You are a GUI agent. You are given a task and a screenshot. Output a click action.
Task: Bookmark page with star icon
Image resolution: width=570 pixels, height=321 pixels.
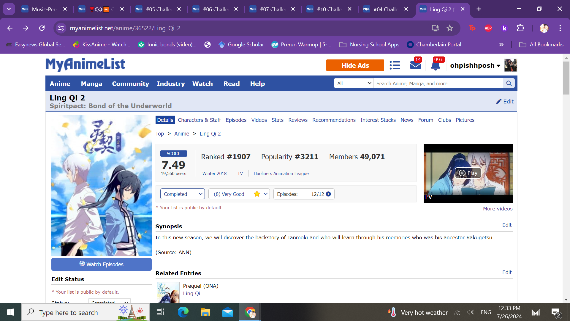(450, 28)
